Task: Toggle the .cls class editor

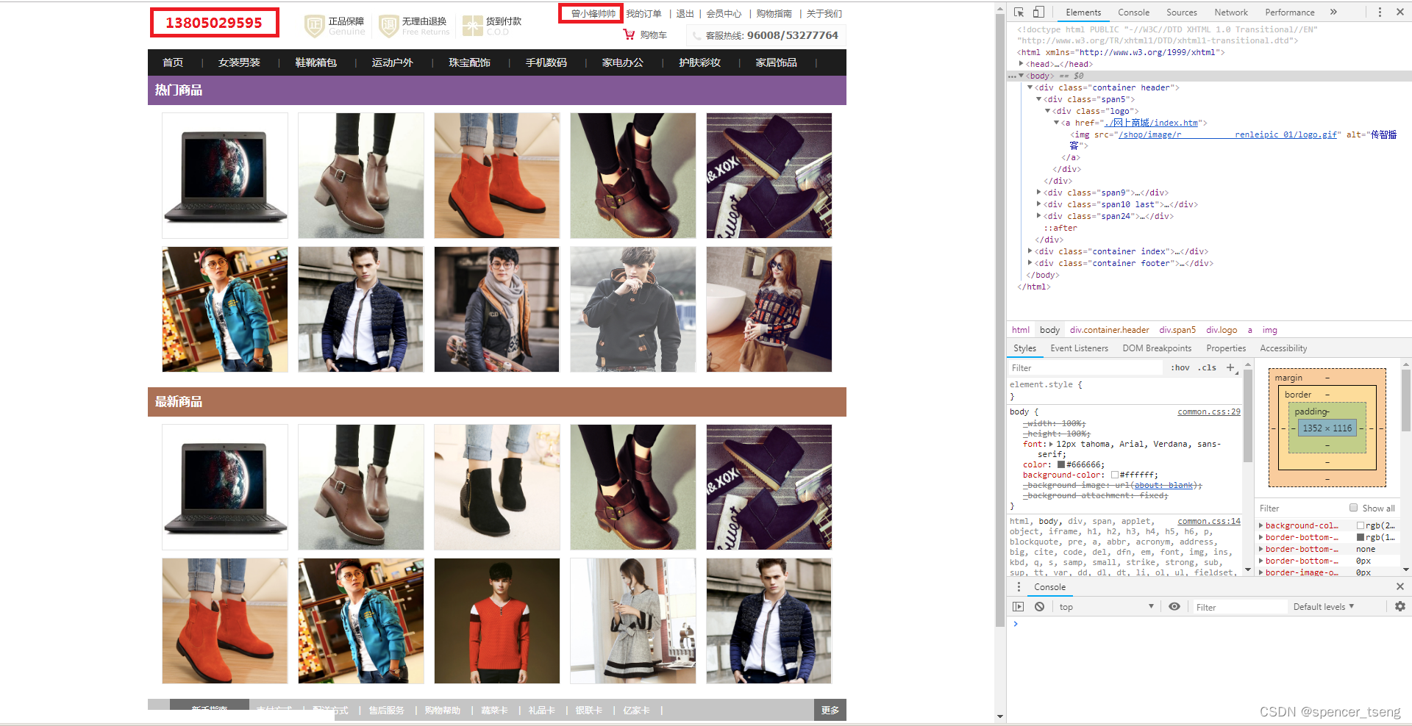Action: tap(1206, 367)
